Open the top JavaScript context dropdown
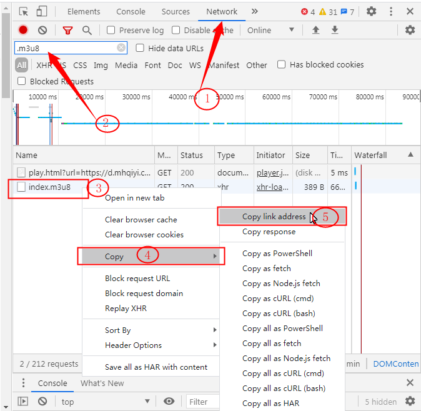 (x=105, y=402)
